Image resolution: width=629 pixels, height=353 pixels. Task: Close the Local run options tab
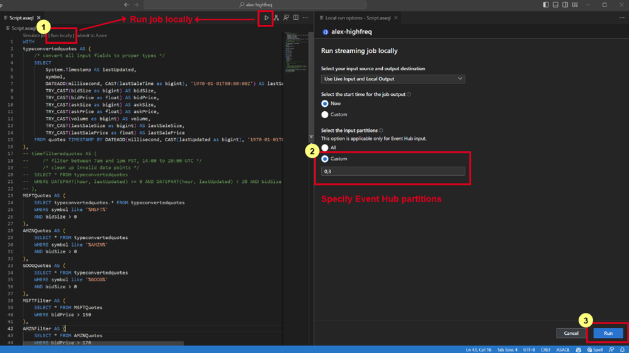click(x=396, y=18)
